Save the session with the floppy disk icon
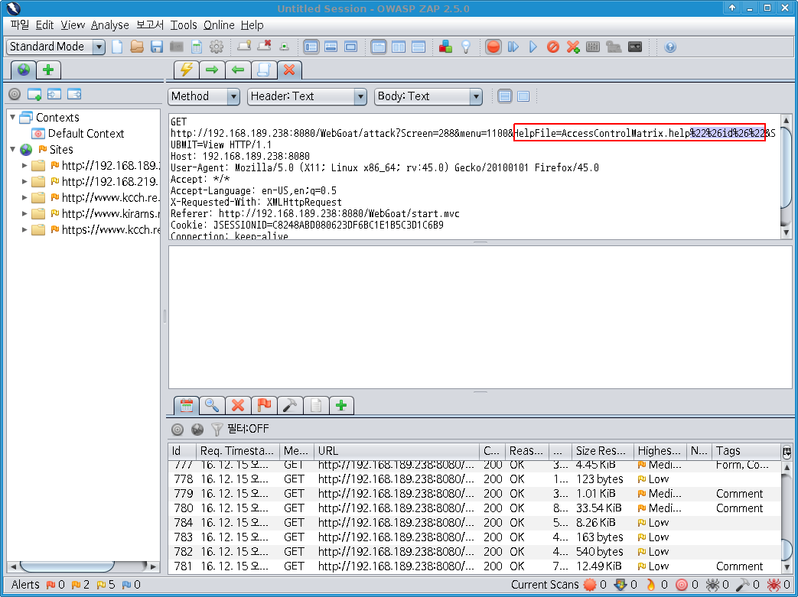 157,47
